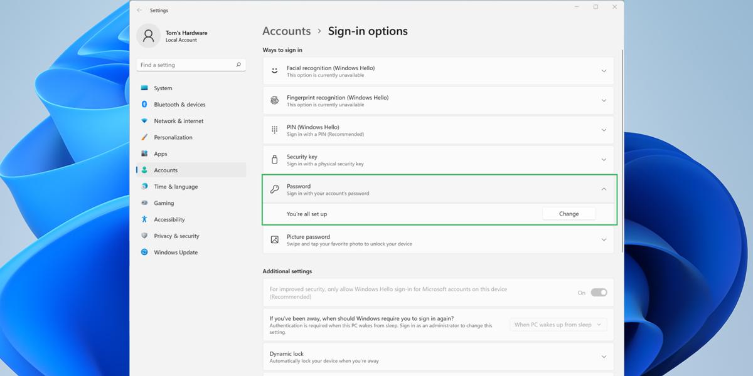This screenshot has width=753, height=376.
Task: Click 'Sign-in options' page title
Action: pos(368,31)
